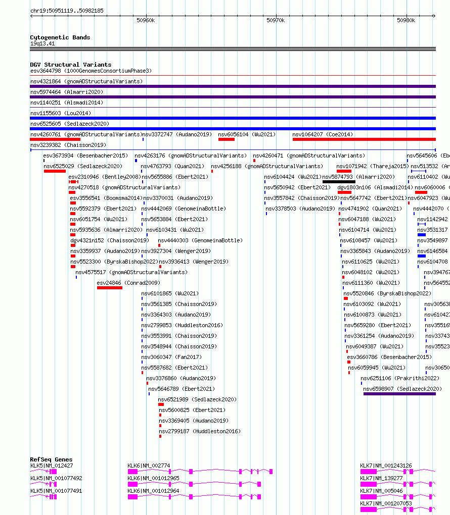
Task: Click KLK7|NM_139277 gene label
Action: (381, 478)
